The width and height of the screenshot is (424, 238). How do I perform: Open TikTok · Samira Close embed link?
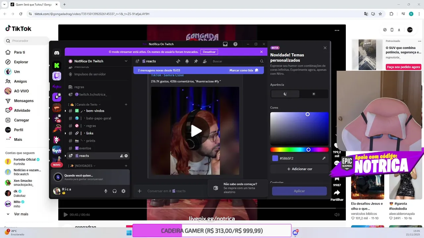click(167, 75)
